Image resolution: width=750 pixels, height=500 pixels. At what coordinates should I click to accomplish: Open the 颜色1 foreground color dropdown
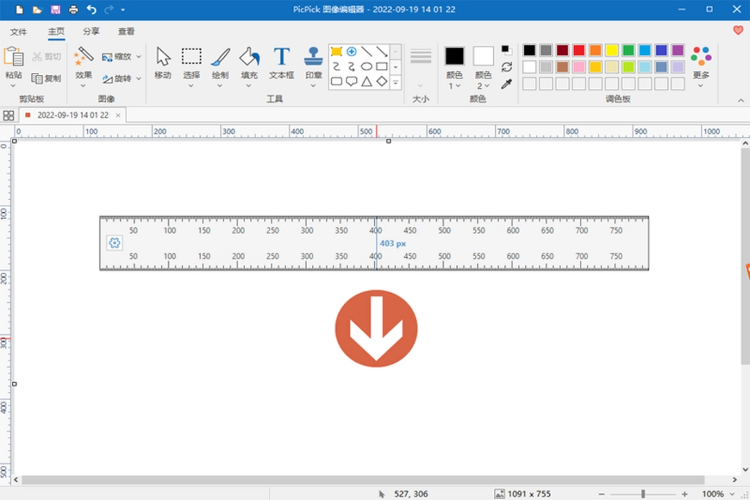(454, 84)
